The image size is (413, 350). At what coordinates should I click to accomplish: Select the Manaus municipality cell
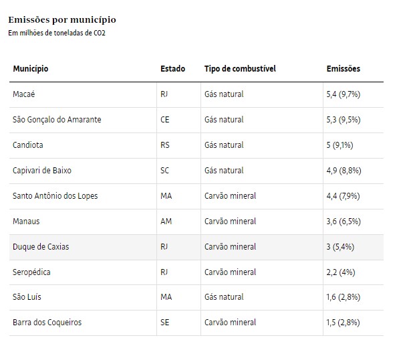point(27,222)
